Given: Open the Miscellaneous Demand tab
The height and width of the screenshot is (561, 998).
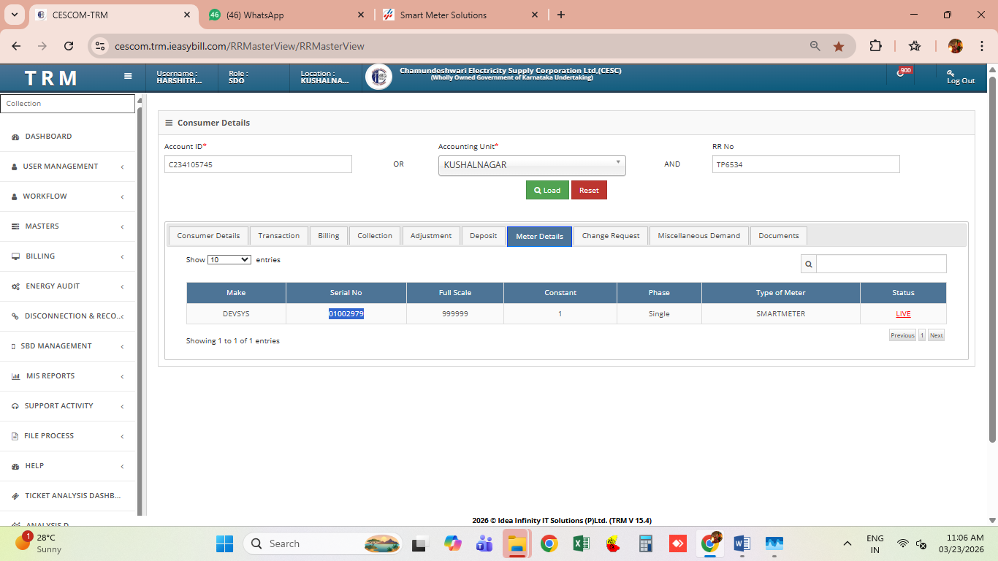Looking at the screenshot, I should coord(699,236).
